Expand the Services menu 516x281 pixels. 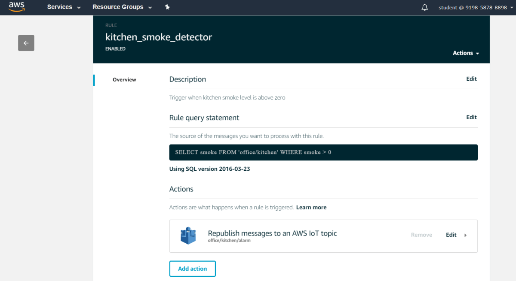(64, 7)
